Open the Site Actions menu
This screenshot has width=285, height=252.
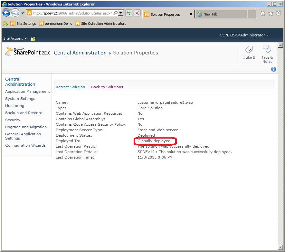15,38
